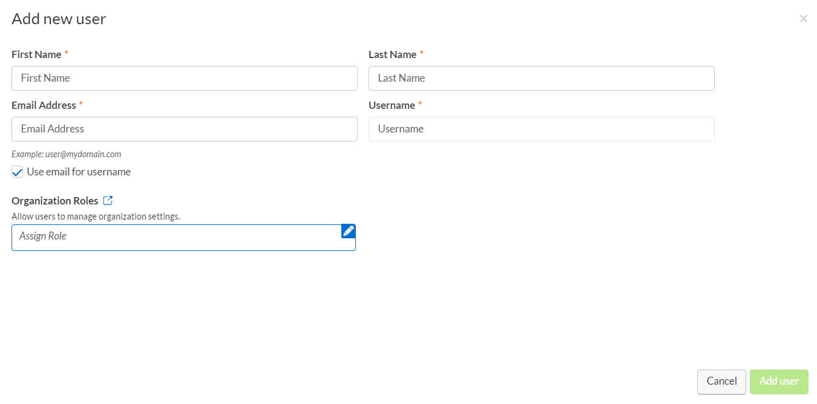Image resolution: width=817 pixels, height=404 pixels.
Task: Click into the Username field
Action: tap(541, 129)
